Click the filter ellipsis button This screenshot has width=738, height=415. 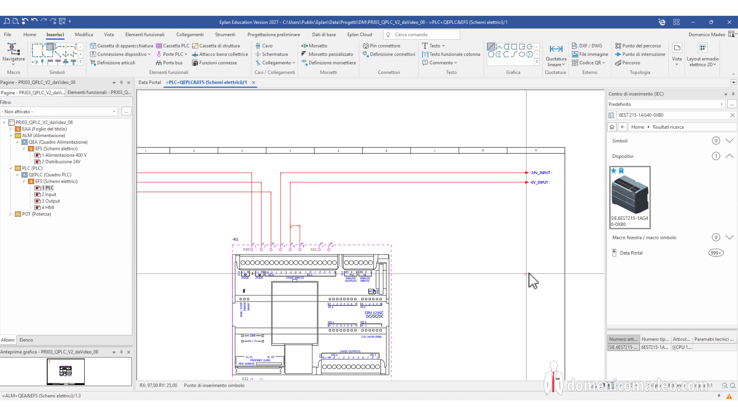(127, 112)
